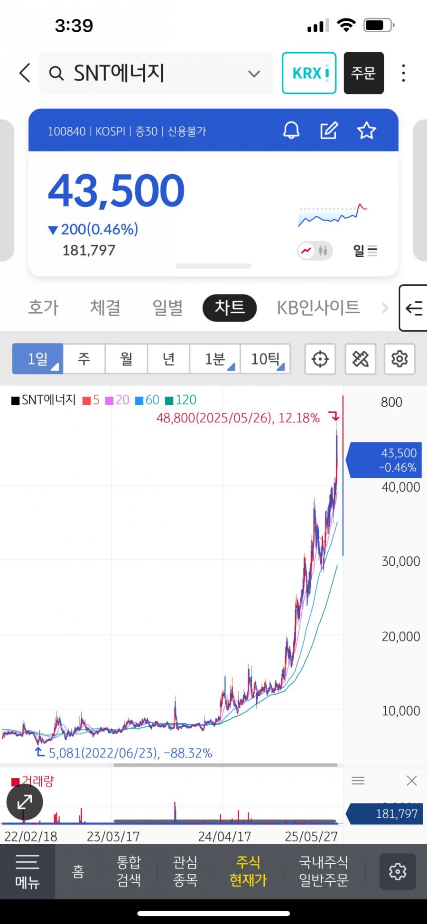Open the 일 period list selector
The width and height of the screenshot is (427, 924).
click(x=365, y=251)
